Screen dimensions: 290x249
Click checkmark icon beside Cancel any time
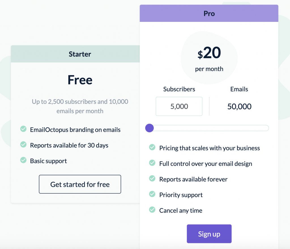(x=152, y=210)
